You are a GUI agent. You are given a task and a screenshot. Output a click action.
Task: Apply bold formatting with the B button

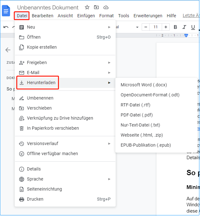point(175,27)
